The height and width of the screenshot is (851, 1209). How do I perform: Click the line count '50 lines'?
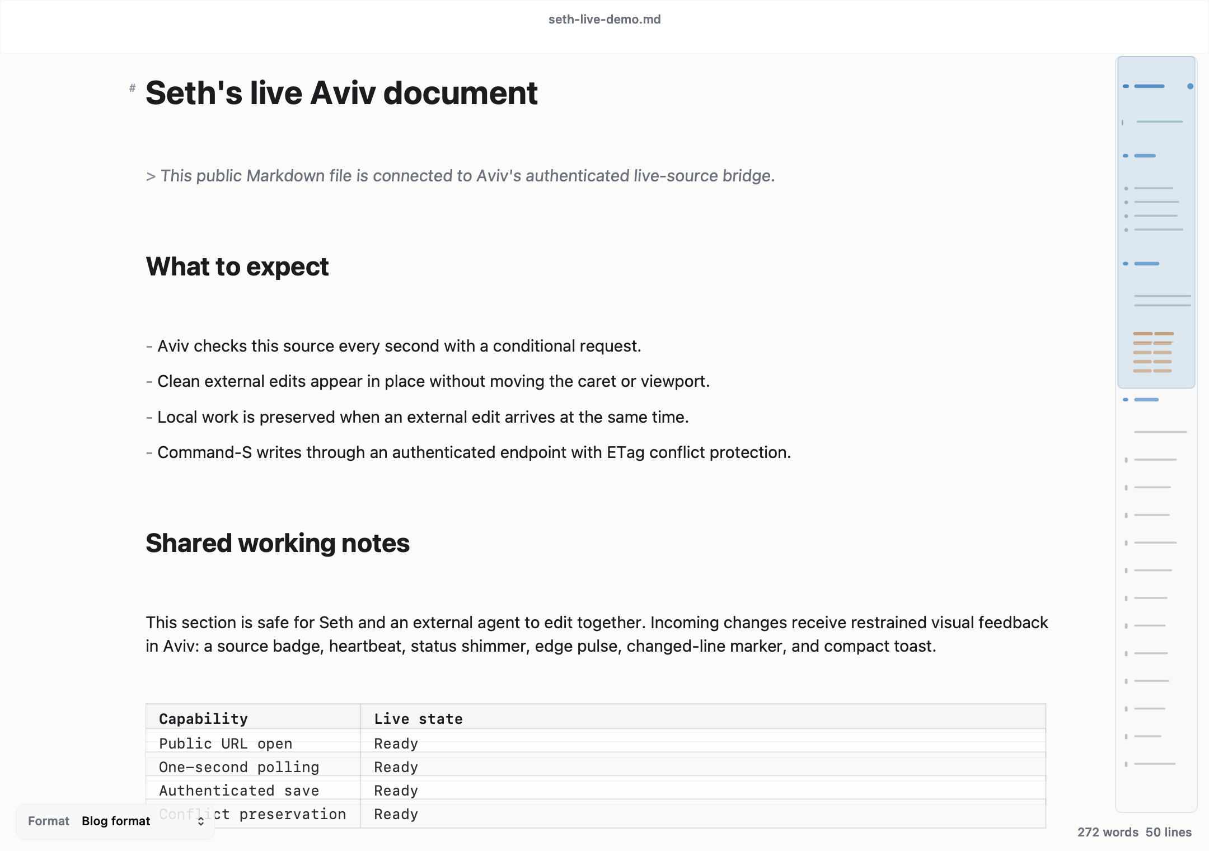click(1169, 832)
